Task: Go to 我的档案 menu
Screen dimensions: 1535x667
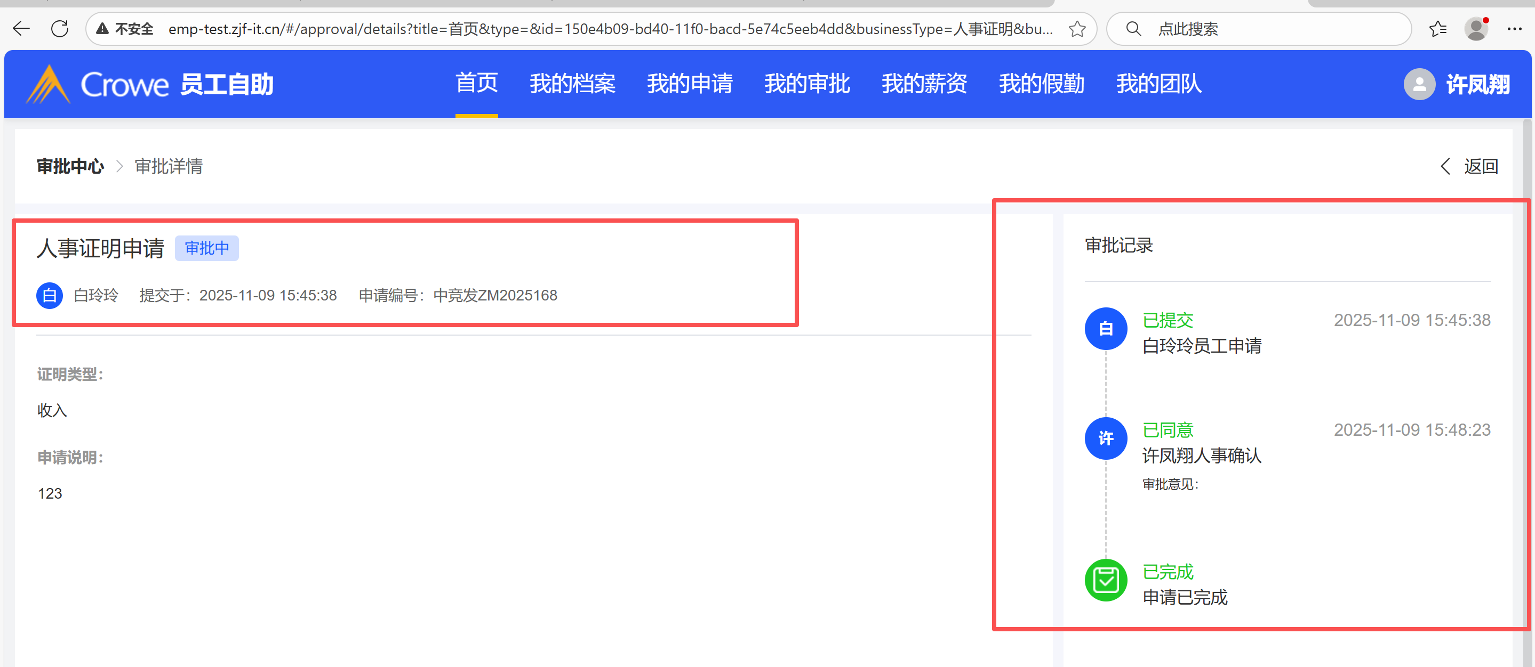Action: point(572,84)
